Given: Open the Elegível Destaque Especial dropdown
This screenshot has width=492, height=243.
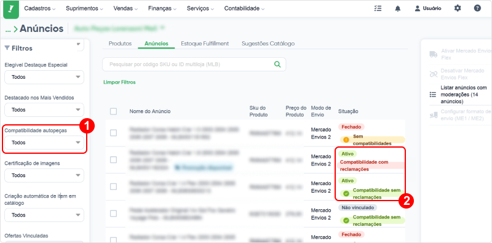Looking at the screenshot, I should 44,77.
